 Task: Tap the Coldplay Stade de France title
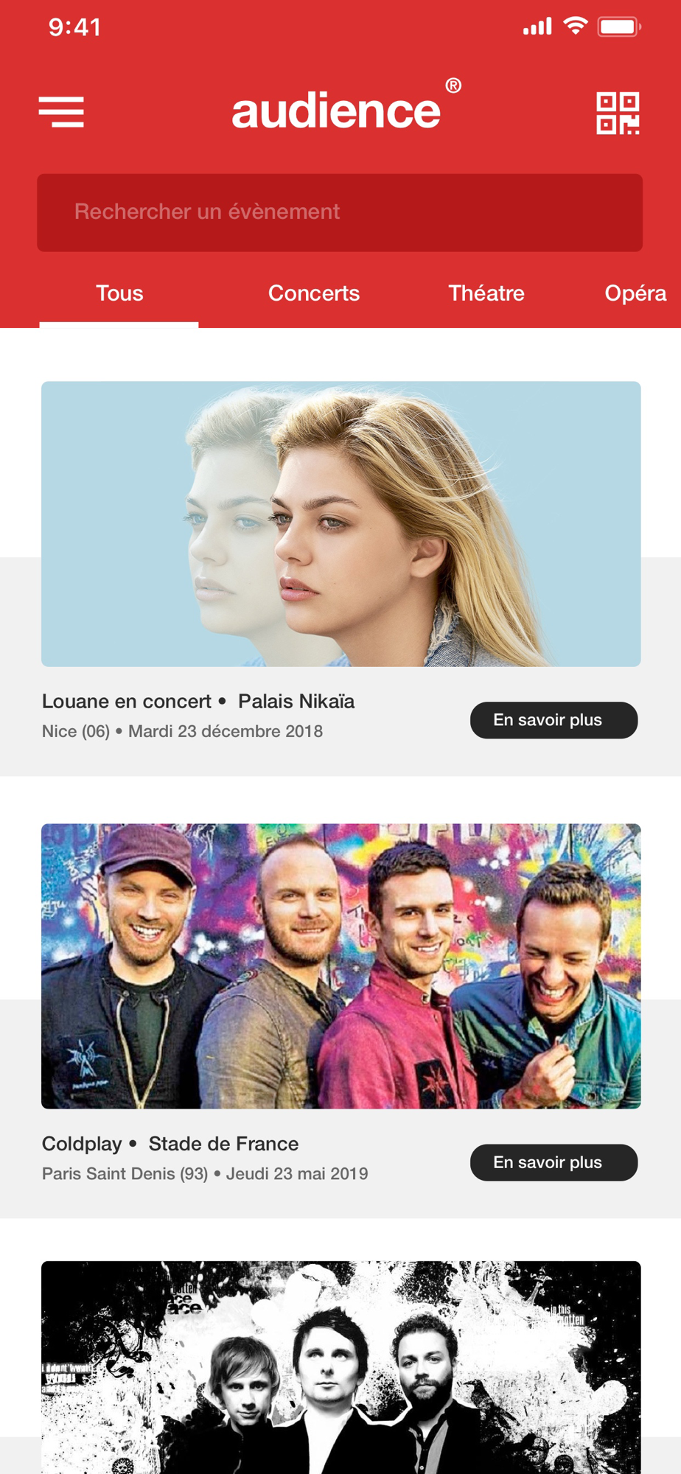click(170, 1144)
